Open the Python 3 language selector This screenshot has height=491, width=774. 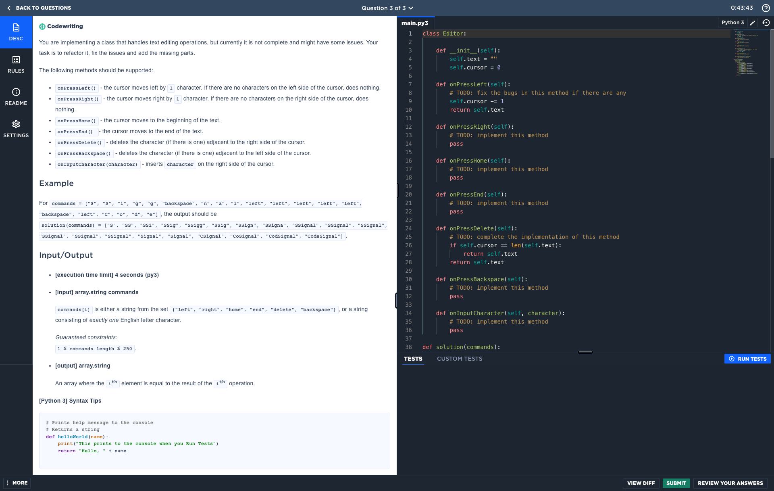tap(732, 23)
